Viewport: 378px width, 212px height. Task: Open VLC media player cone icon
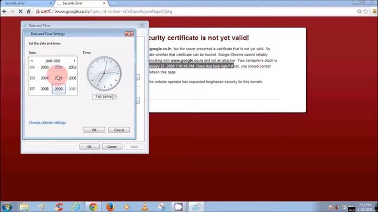(x=145, y=207)
